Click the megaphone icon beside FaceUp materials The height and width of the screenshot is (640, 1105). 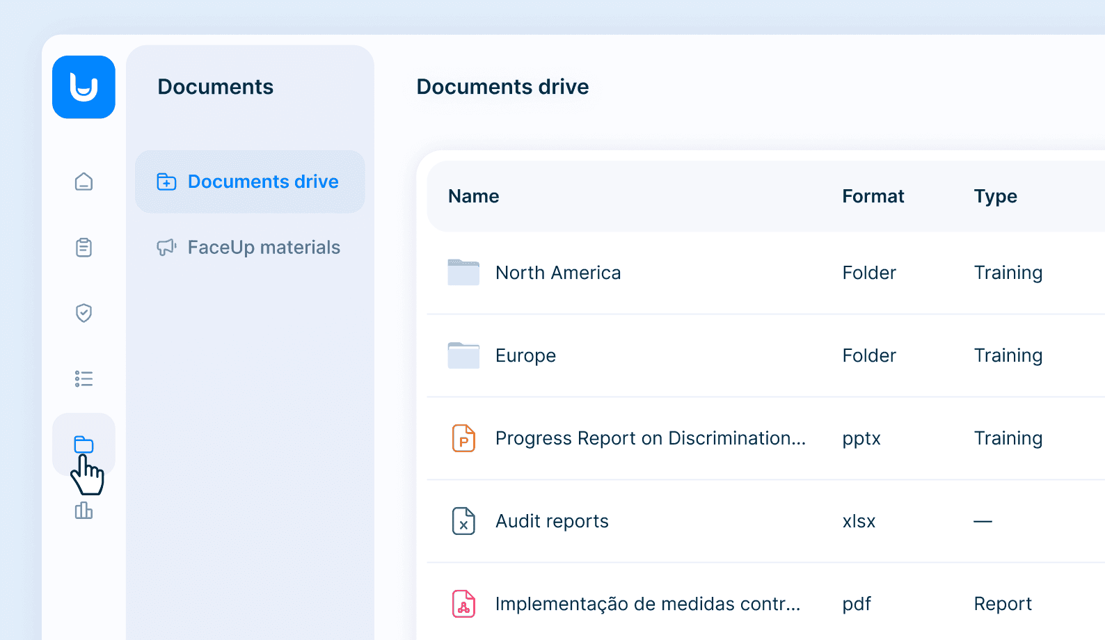[166, 247]
